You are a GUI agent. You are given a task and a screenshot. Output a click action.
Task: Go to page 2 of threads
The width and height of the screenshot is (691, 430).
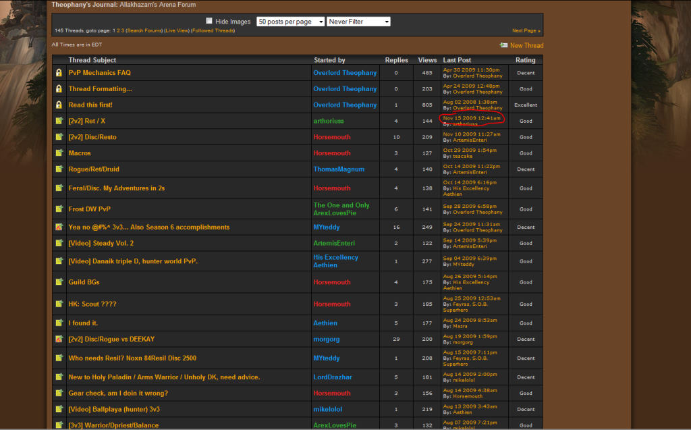(x=119, y=31)
